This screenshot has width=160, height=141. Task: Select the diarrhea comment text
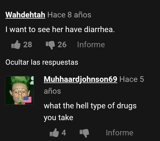[x=60, y=30]
